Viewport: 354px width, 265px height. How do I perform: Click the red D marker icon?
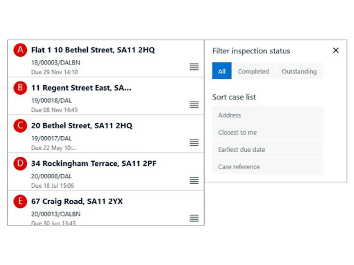click(20, 164)
